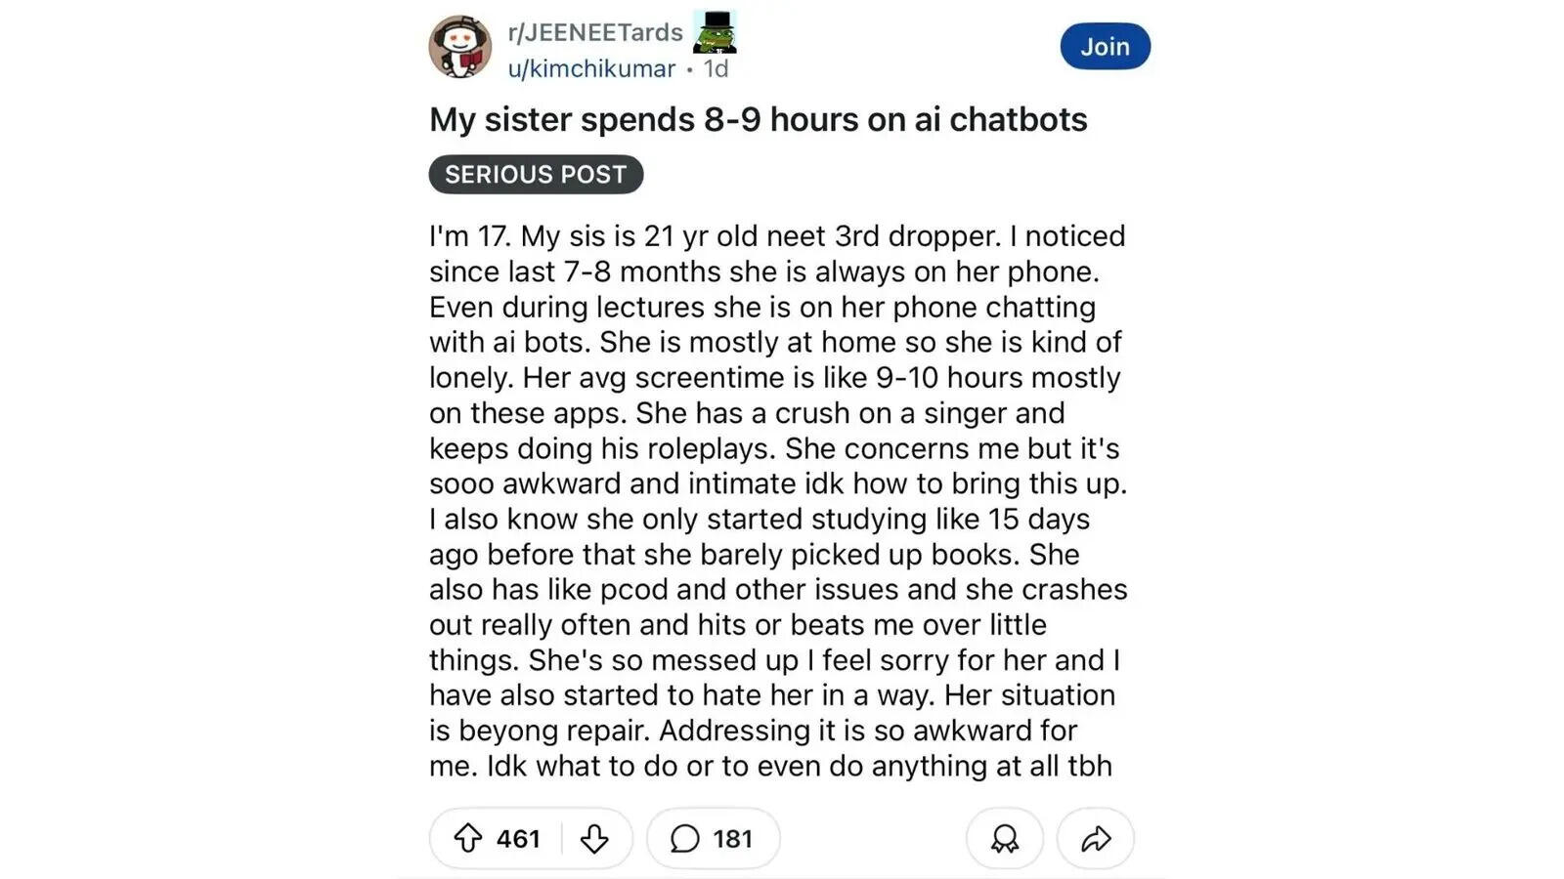Tap the headphones-wearing Snoo reading a book
This screenshot has width=1564, height=879.
coord(460,46)
